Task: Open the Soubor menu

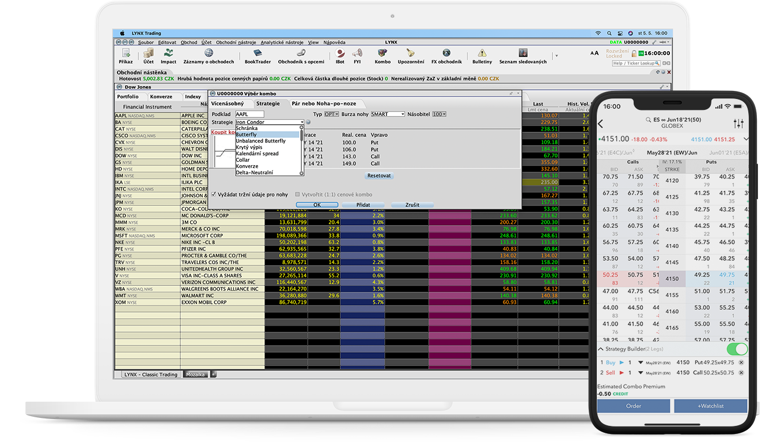Action: (x=146, y=42)
